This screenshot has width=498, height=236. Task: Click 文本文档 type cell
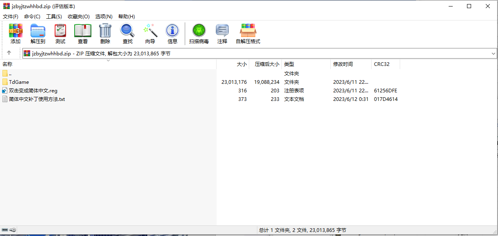point(294,99)
